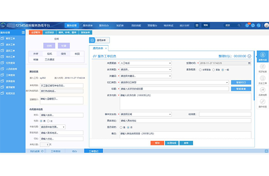Collapse the 01 服务工单信息 section via its chevron
This screenshot has width=269, height=176.
(x=249, y=56)
